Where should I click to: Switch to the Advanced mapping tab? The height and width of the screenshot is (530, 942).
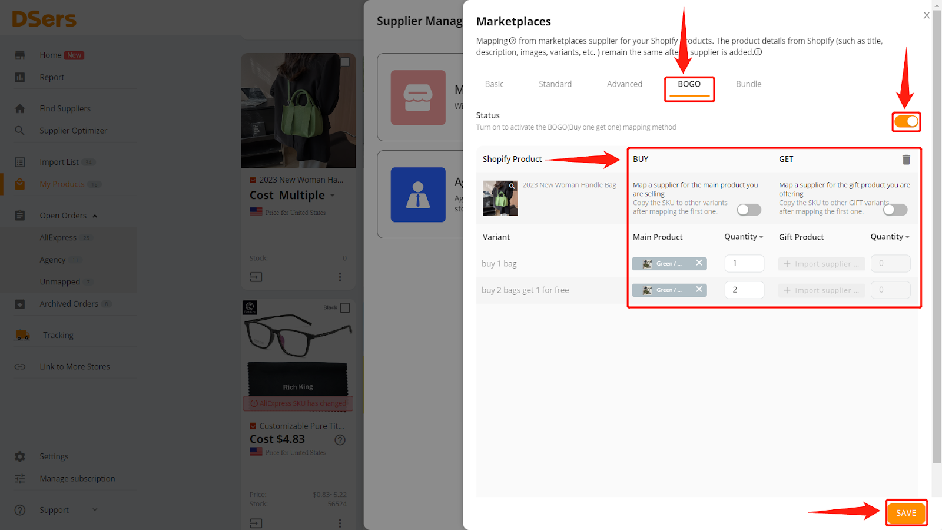coord(625,84)
